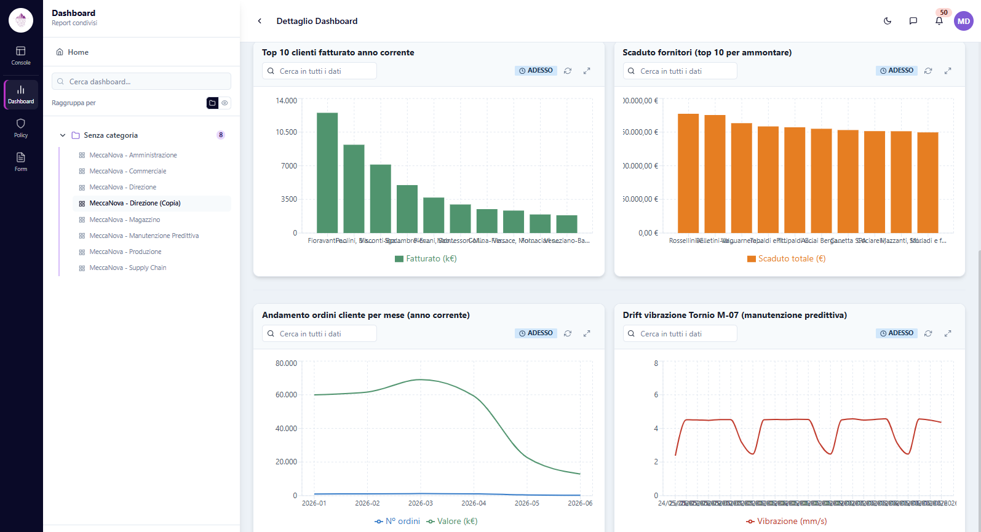Open the Form section in the left rail
The height and width of the screenshot is (532, 981).
click(21, 162)
